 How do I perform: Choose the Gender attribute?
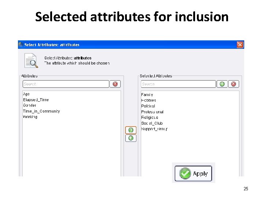[30, 106]
